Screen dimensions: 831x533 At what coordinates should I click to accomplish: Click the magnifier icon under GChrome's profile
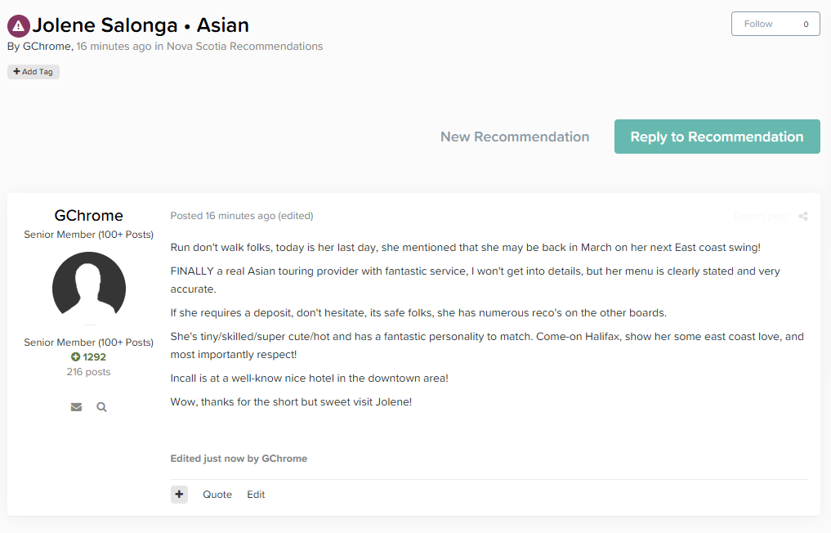point(101,407)
